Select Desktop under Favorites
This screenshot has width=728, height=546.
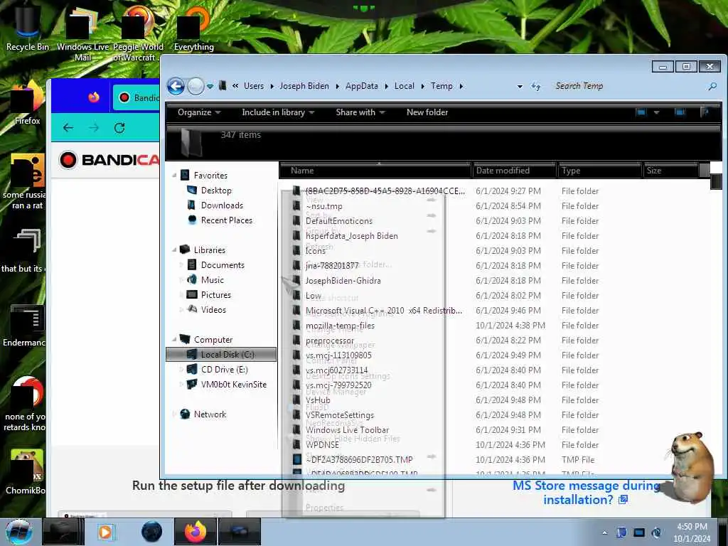point(216,191)
